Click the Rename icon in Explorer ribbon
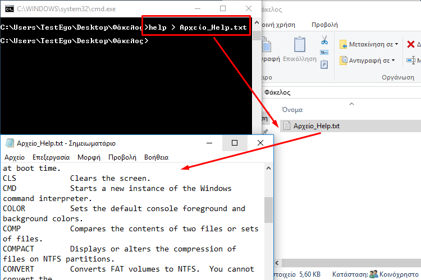Image resolution: width=421 pixels, height=280 pixels. pyautogui.click(x=411, y=60)
